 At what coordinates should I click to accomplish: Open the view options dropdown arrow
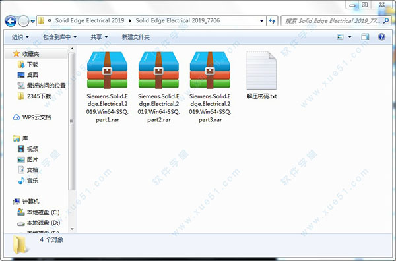[350, 37]
